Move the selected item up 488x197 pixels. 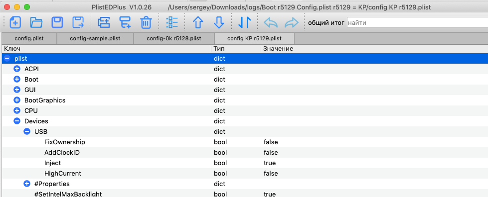pyautogui.click(x=198, y=23)
